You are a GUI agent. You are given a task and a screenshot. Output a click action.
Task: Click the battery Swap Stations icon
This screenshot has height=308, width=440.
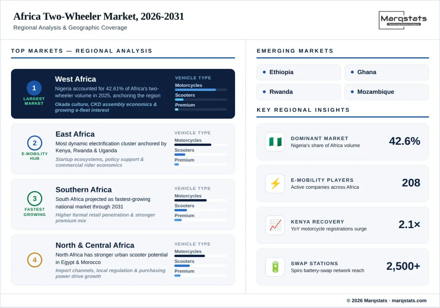[275, 267]
